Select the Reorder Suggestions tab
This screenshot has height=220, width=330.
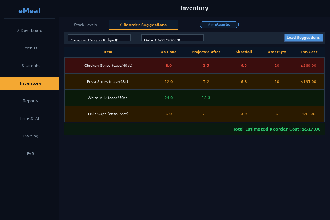pyautogui.click(x=143, y=25)
